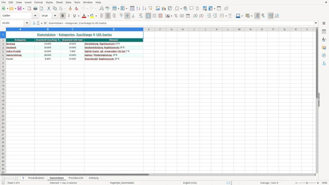Insert special character omega icon
Image resolution: width=329 pixels, height=185 pixels.
pyautogui.click(x=177, y=8)
